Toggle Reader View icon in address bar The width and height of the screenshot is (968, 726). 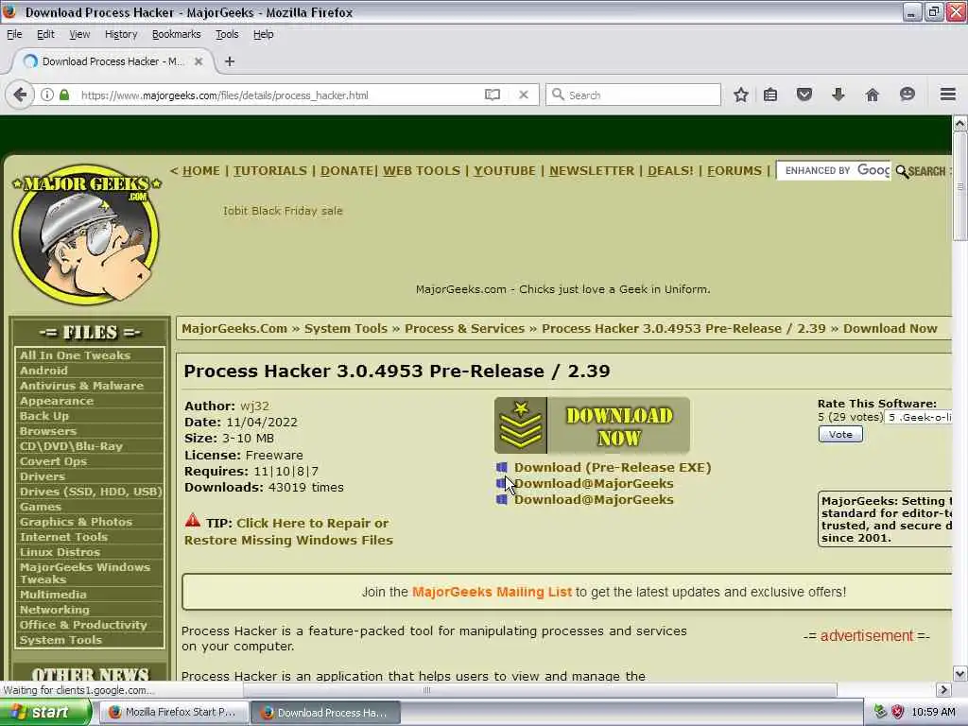tap(492, 95)
